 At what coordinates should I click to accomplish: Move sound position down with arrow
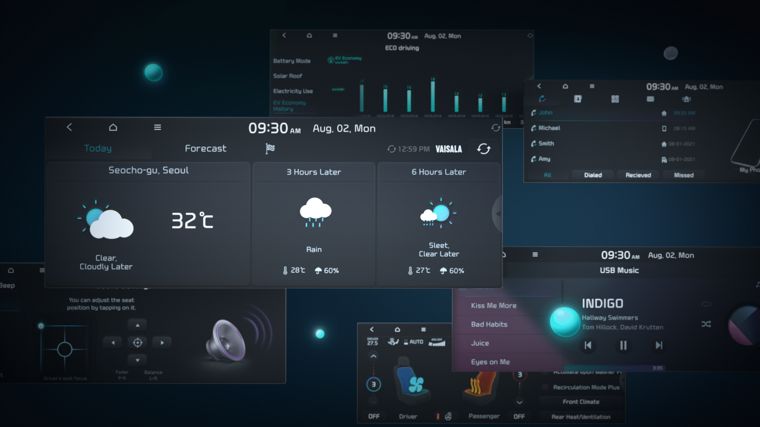click(x=137, y=360)
